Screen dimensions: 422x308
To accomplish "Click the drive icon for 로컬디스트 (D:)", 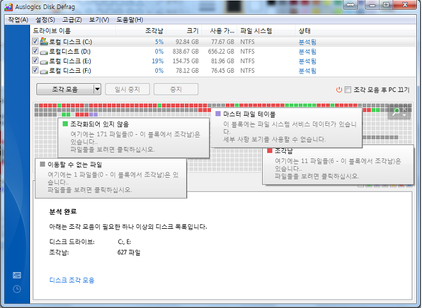I will coord(43,52).
